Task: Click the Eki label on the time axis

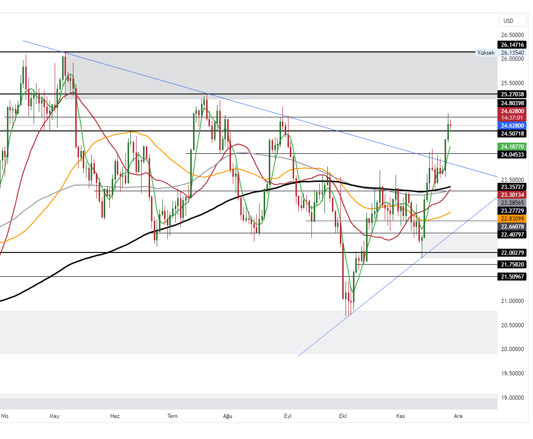Action: (343, 416)
